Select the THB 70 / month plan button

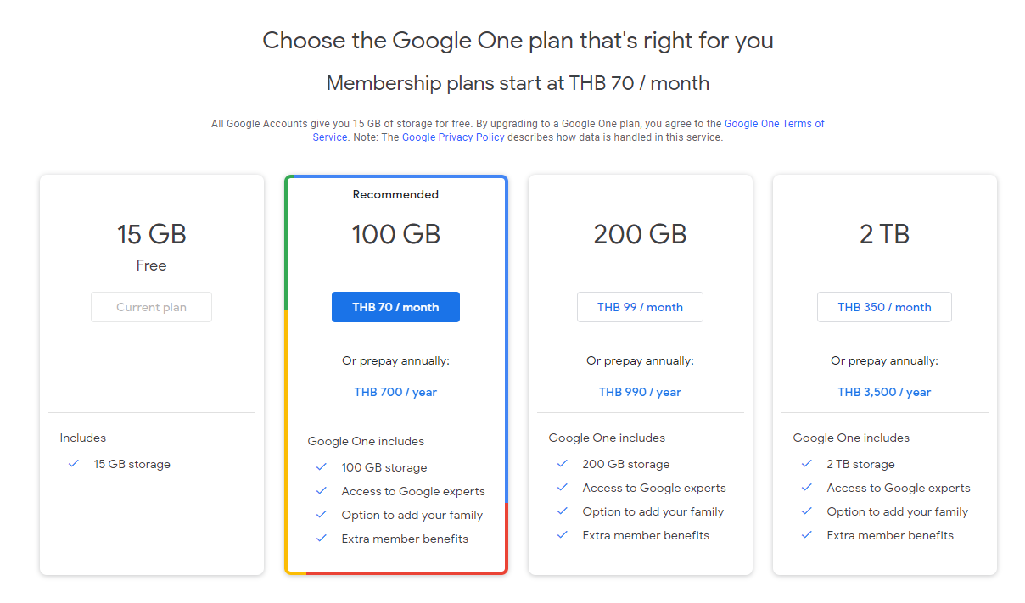click(x=395, y=307)
